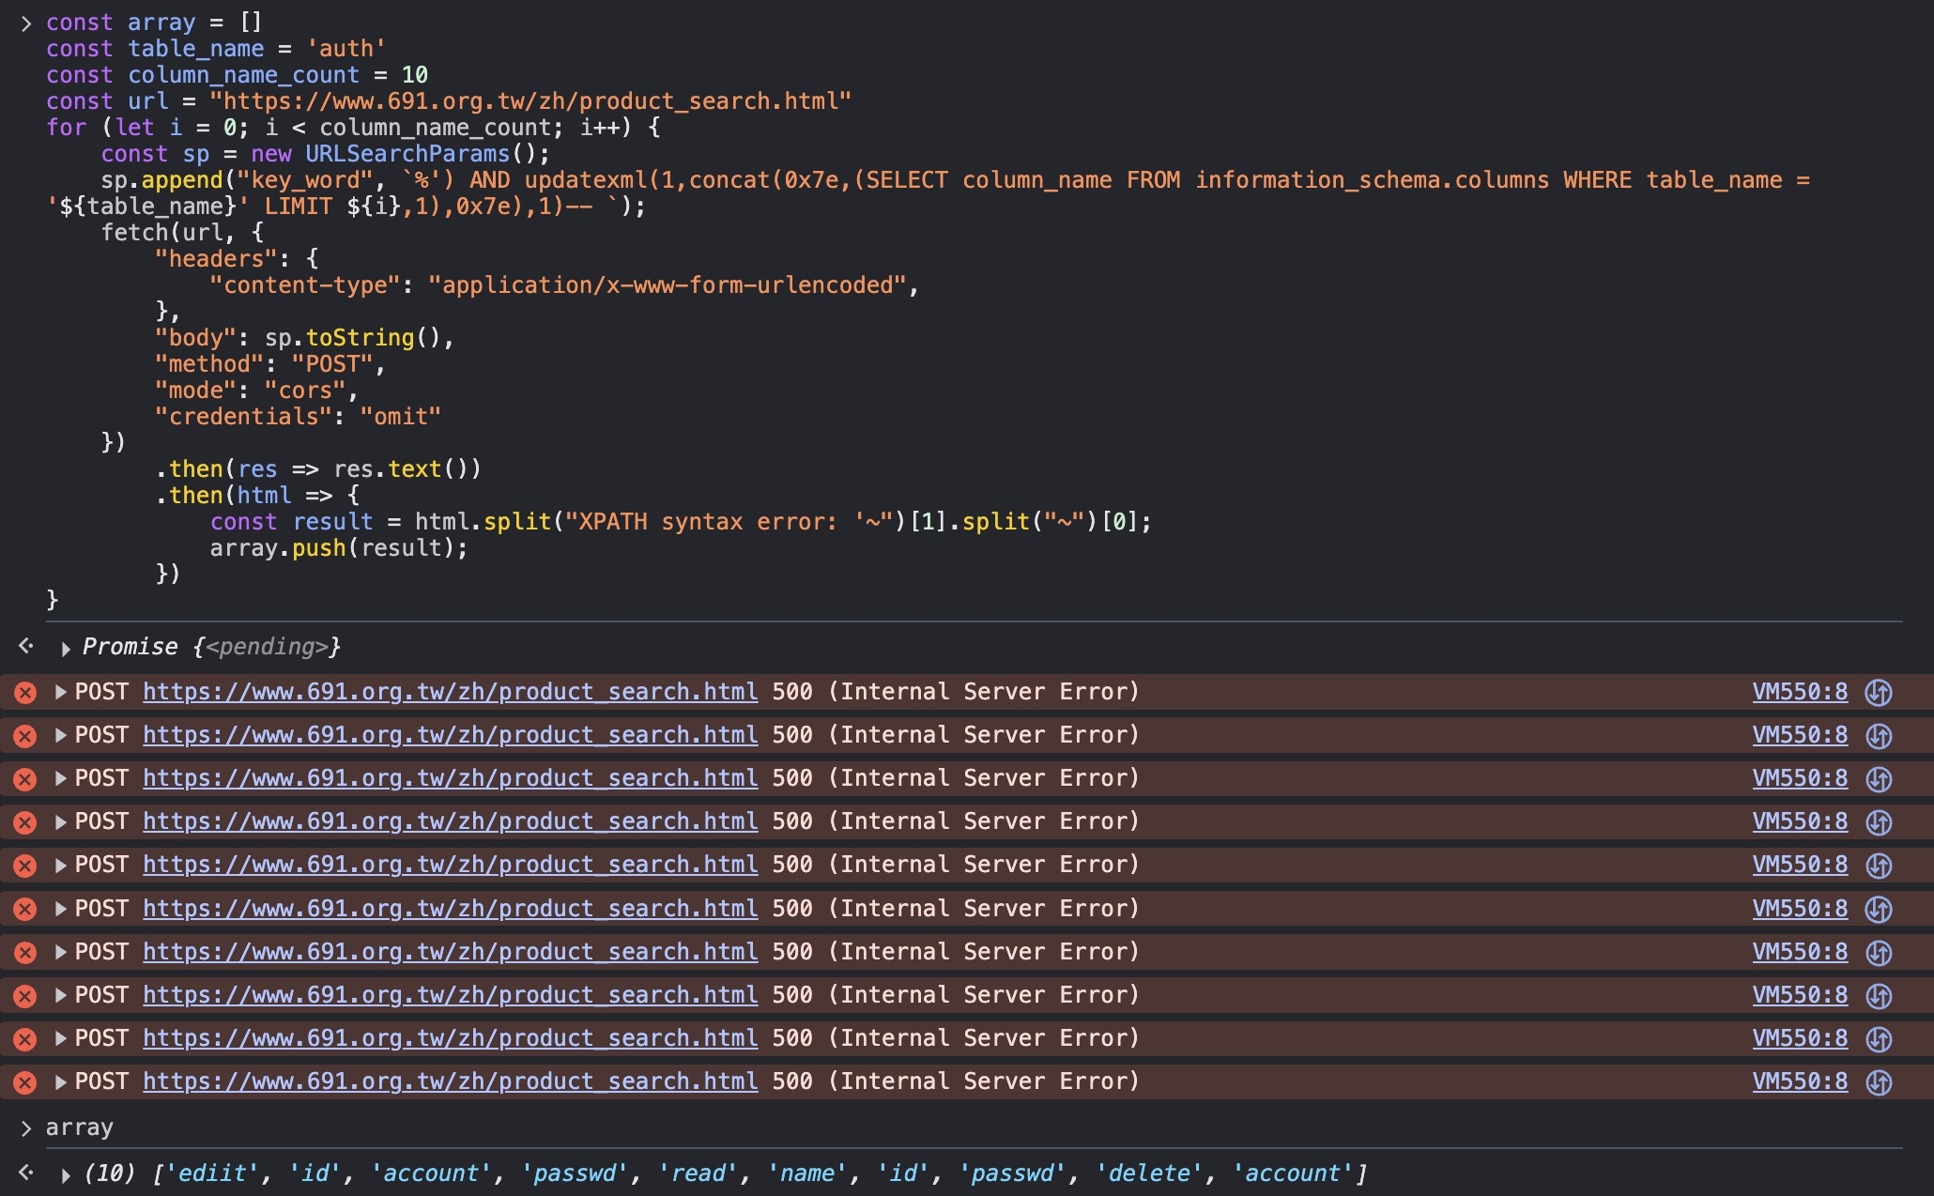Click the network request icon on the eighth POST error row
1934x1196 pixels.
(1879, 996)
